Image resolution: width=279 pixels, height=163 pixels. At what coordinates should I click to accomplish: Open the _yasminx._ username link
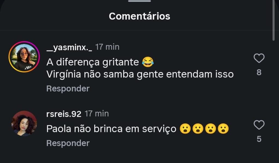click(x=69, y=47)
